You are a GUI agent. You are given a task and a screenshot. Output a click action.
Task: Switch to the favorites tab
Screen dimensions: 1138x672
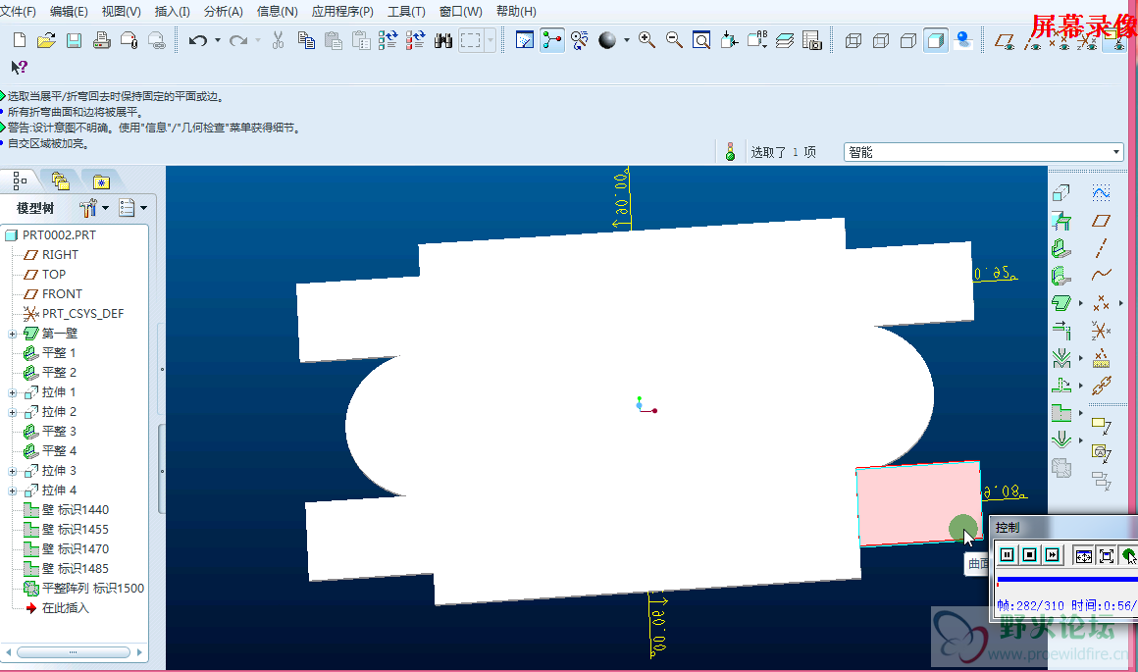101,181
